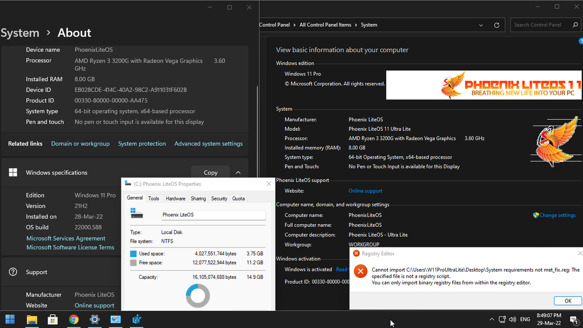Click Workgroup value WORKGROUP

(x=364, y=245)
